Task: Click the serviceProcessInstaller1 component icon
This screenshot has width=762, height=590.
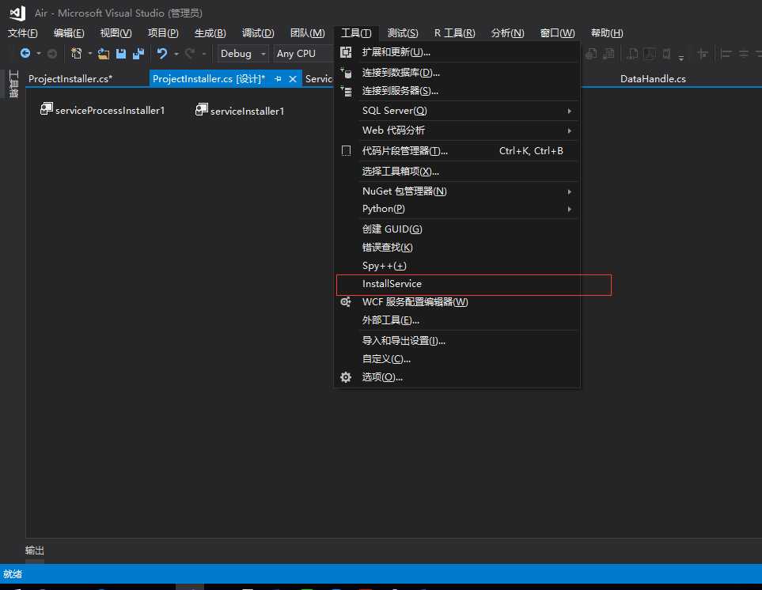Action: (46, 109)
